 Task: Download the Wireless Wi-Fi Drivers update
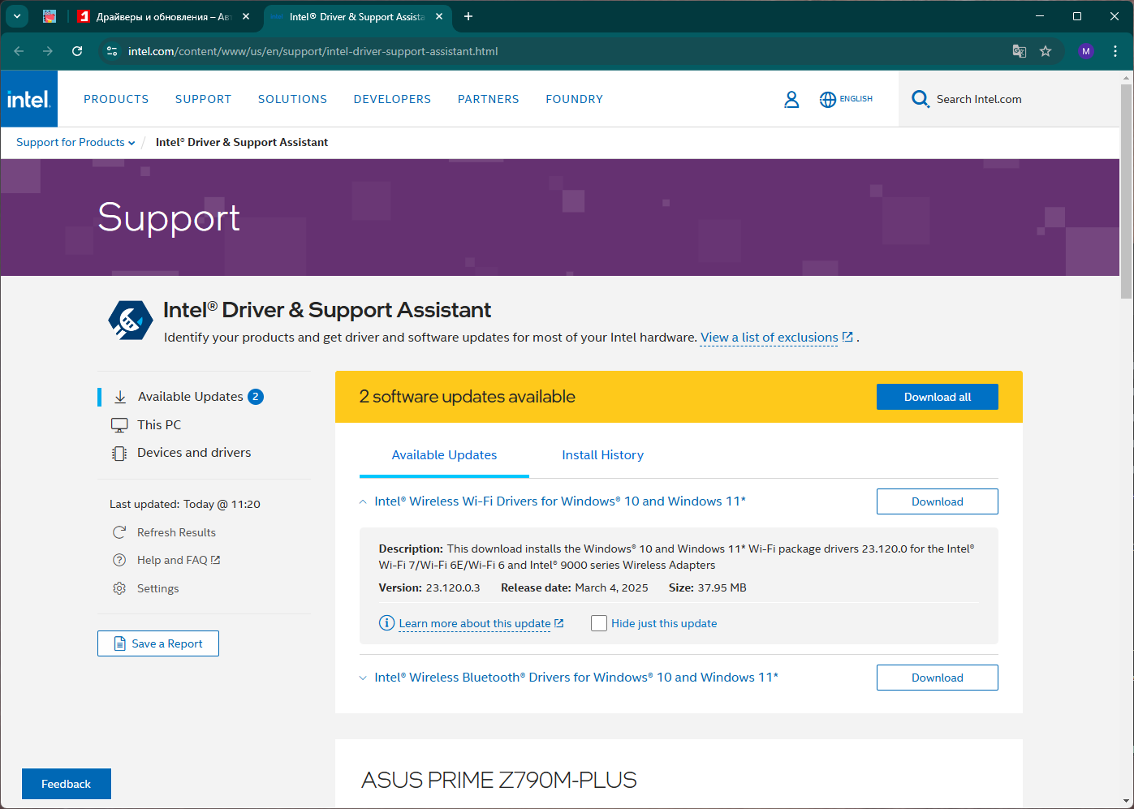[x=938, y=501]
